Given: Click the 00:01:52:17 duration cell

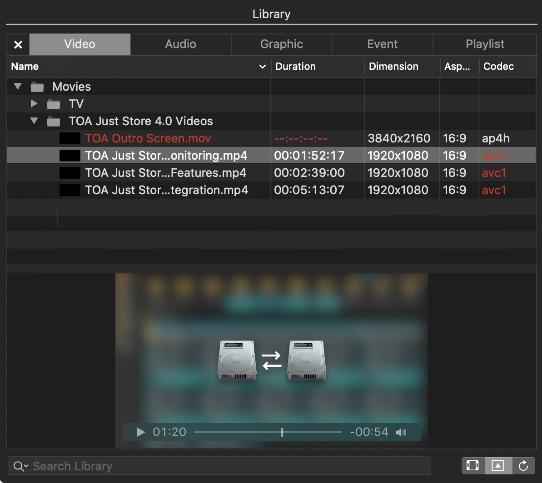Looking at the screenshot, I should coord(309,156).
